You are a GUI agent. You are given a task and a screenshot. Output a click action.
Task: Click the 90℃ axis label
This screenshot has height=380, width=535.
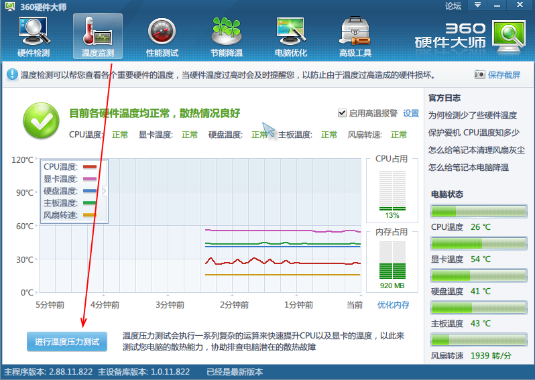pyautogui.click(x=25, y=193)
